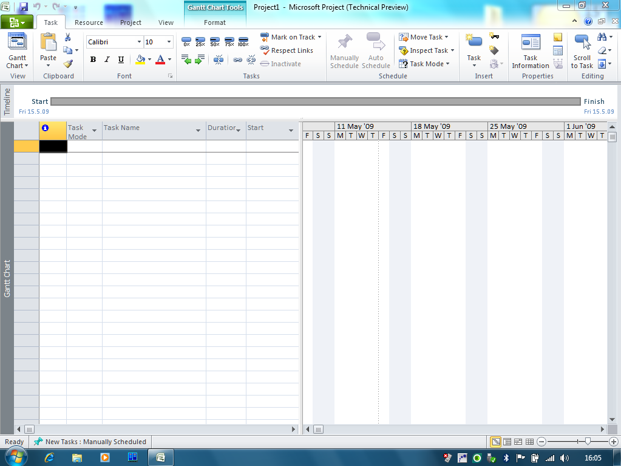
Task: Click New Tasks: Manually Scheduled in status bar
Action: point(90,442)
